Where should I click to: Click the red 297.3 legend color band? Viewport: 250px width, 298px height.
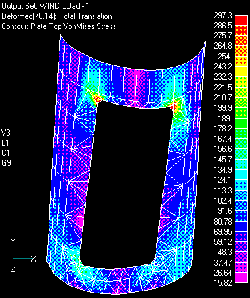tap(241, 20)
